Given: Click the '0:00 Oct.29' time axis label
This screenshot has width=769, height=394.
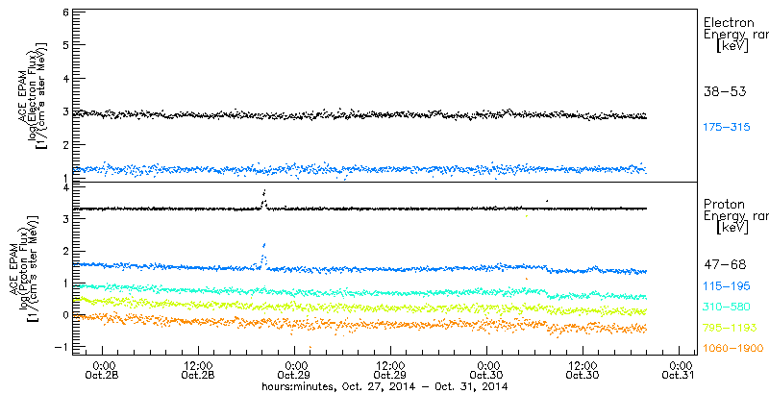Looking at the screenshot, I should pyautogui.click(x=294, y=372).
